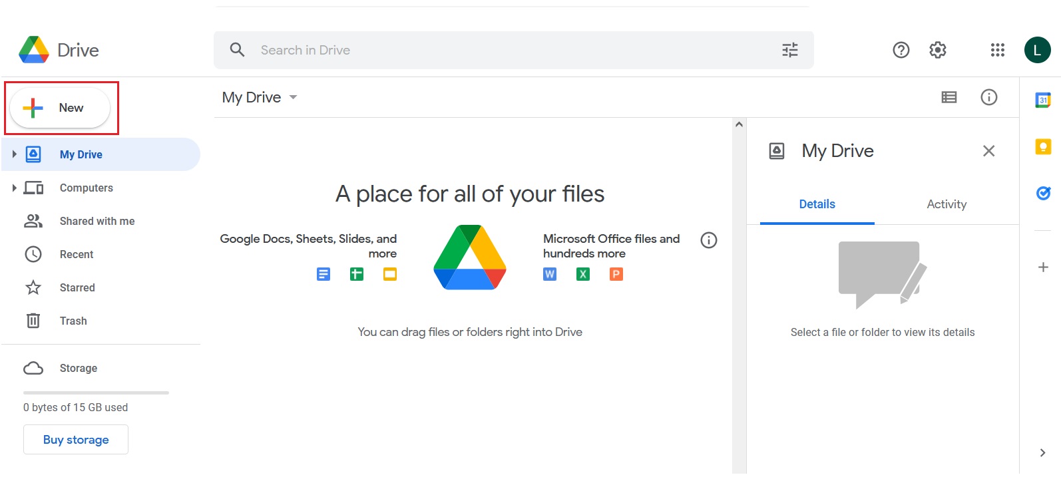Click My Drive title in details pane
Screen dimensions: 1061x483
837,151
